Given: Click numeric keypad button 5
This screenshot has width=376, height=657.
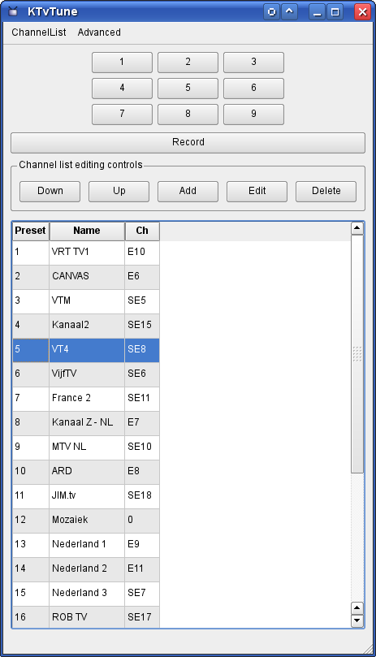Looking at the screenshot, I should pos(188,88).
